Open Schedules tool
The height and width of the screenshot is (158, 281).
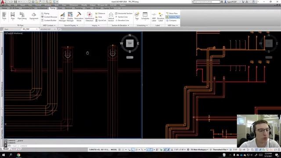coord(145,16)
